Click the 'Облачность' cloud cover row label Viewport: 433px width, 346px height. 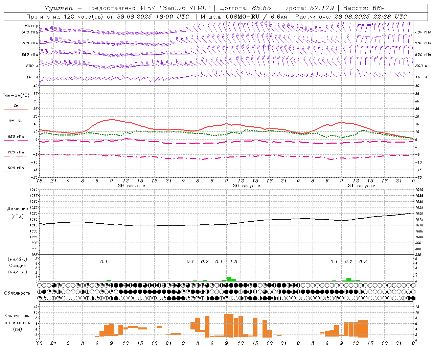coord(17,293)
